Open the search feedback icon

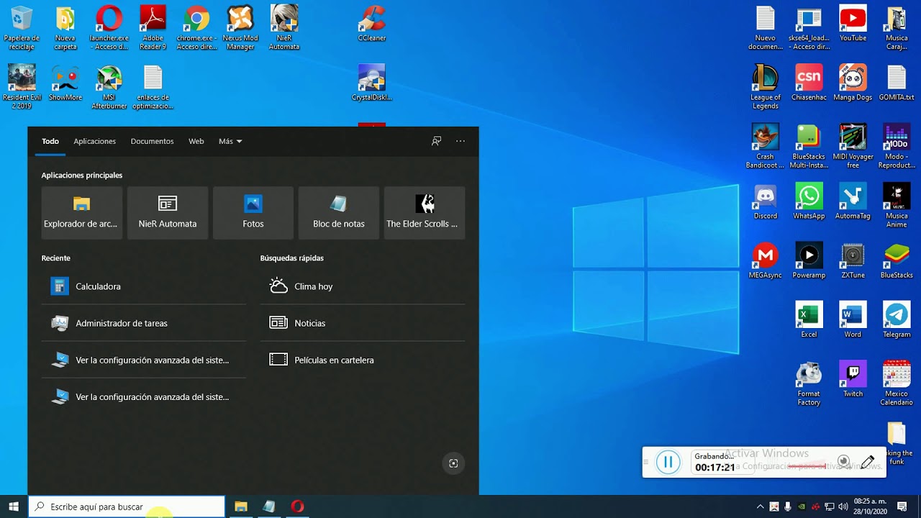[436, 141]
